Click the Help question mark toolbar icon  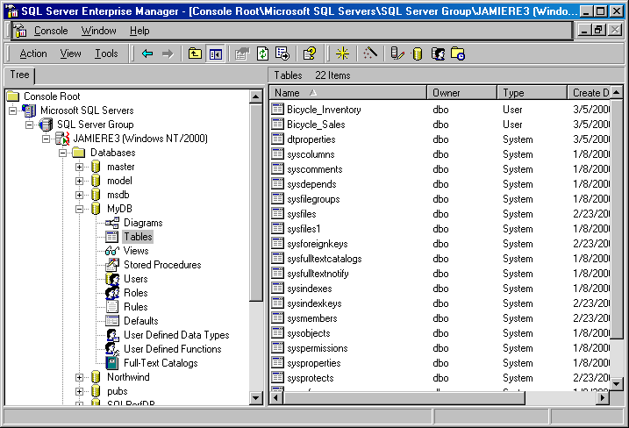310,53
